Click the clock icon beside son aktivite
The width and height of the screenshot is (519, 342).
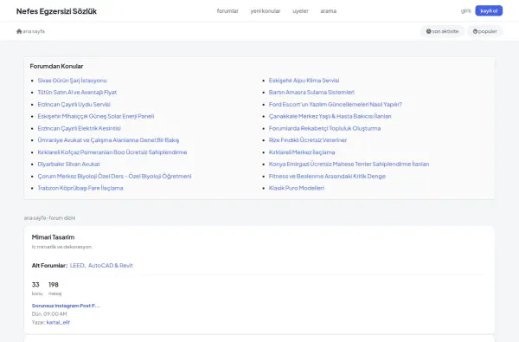click(x=429, y=31)
